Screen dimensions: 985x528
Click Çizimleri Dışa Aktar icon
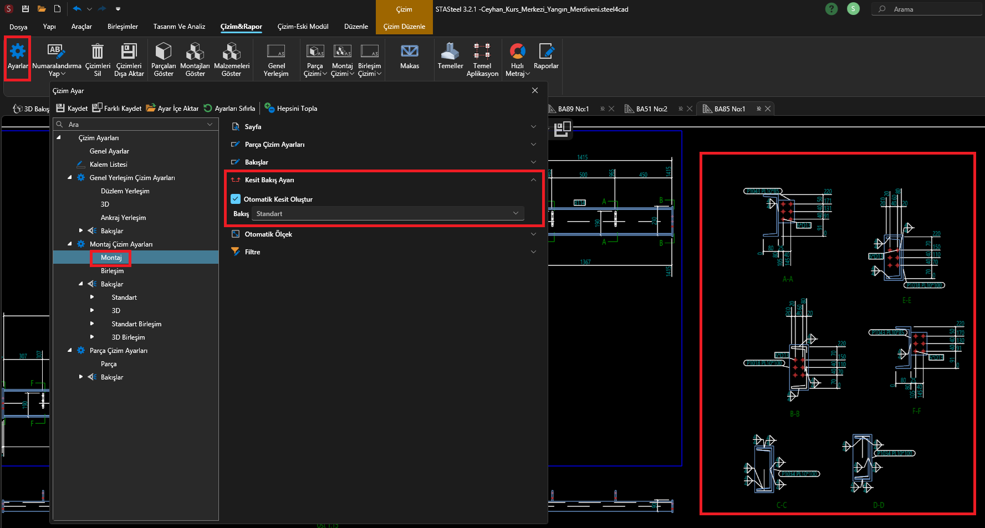129,52
